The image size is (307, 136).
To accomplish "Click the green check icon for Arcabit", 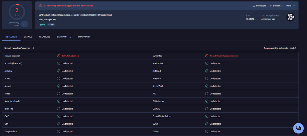I will (59, 86).
